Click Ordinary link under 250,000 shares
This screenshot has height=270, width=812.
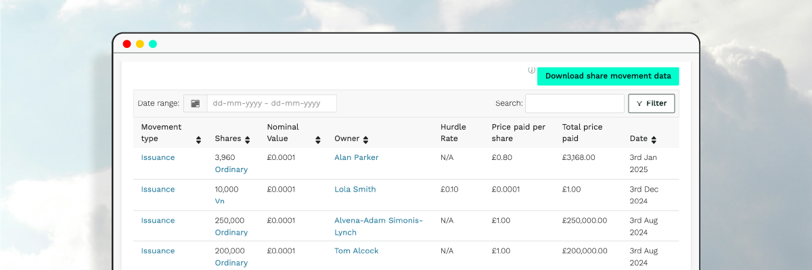pyautogui.click(x=231, y=232)
